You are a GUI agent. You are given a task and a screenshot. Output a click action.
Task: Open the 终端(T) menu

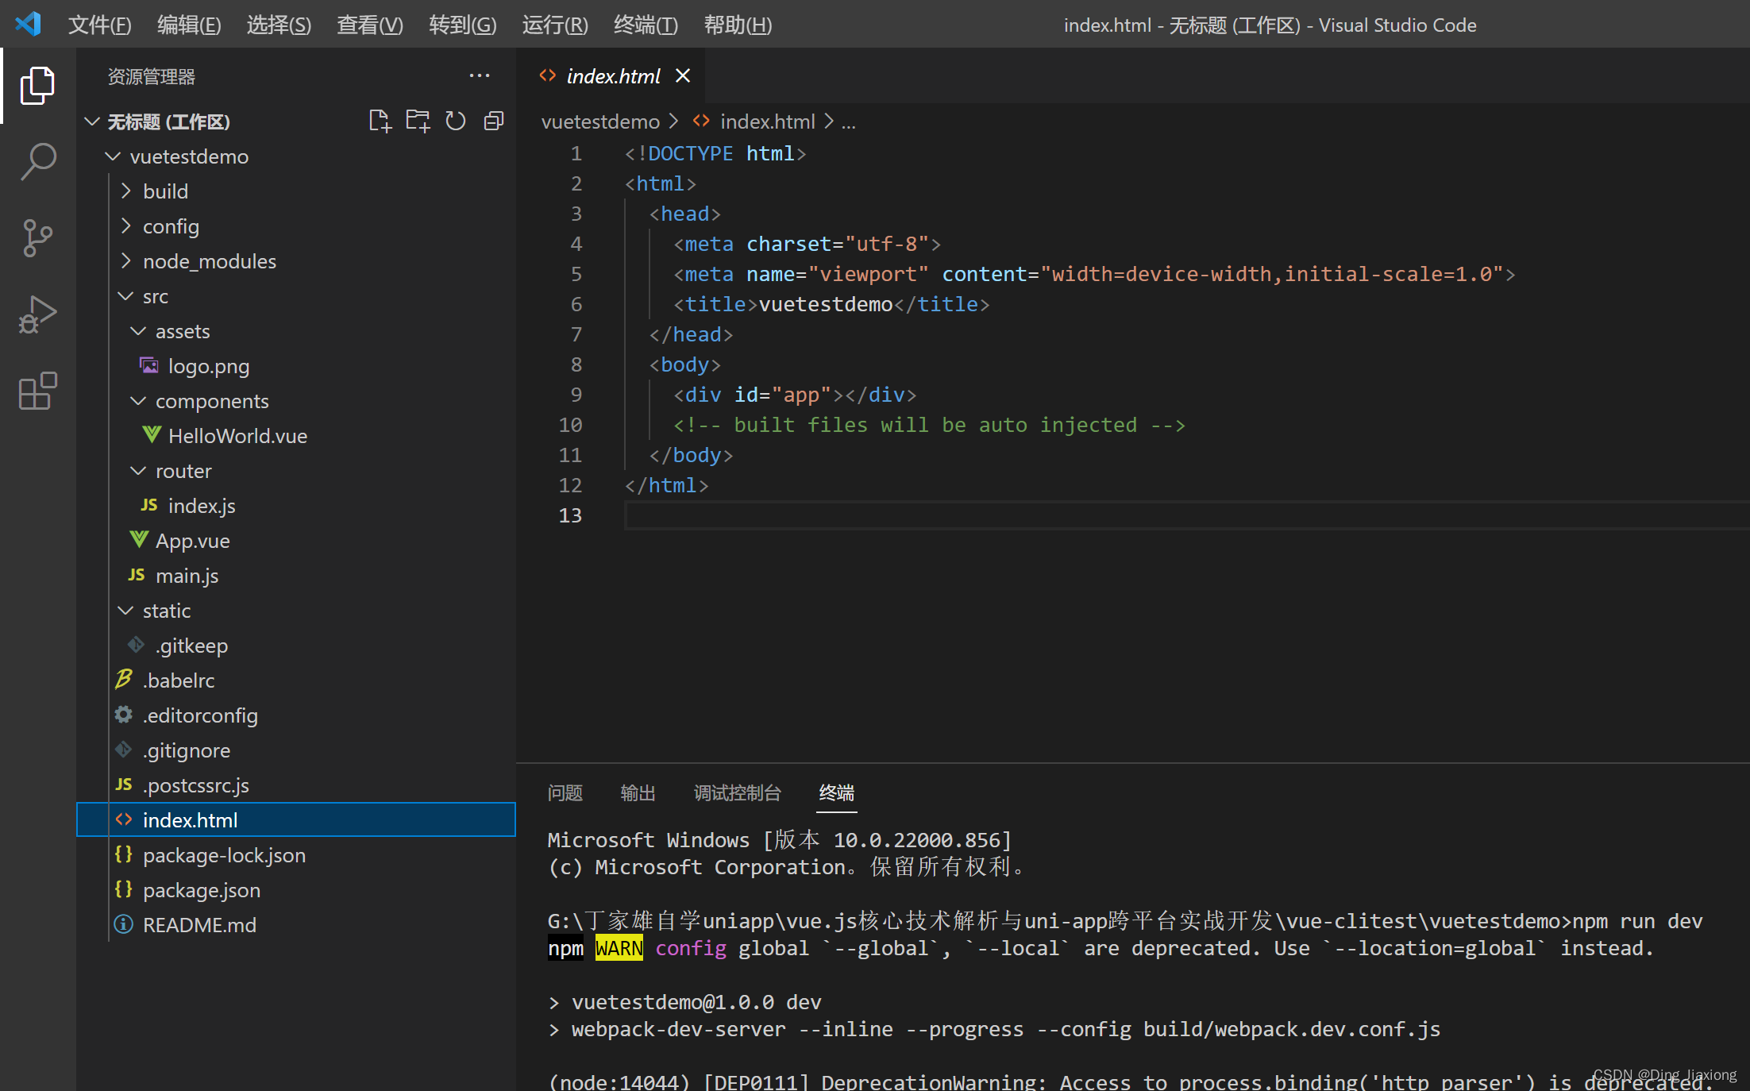point(645,25)
